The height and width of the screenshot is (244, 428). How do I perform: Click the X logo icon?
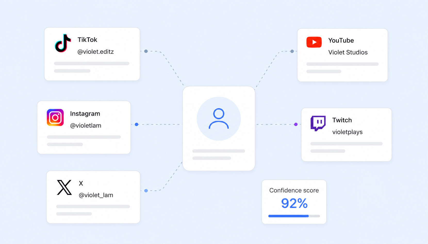pos(64,187)
